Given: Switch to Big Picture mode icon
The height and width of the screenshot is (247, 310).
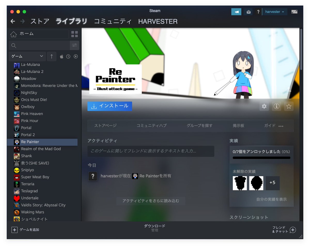Looking at the screenshot, I should pos(294,12).
